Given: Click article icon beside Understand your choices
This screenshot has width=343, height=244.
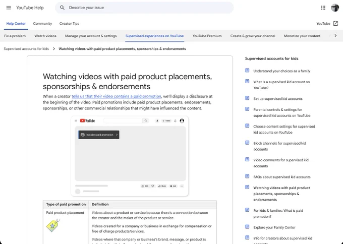Looking at the screenshot, I should pyautogui.click(x=247, y=71).
